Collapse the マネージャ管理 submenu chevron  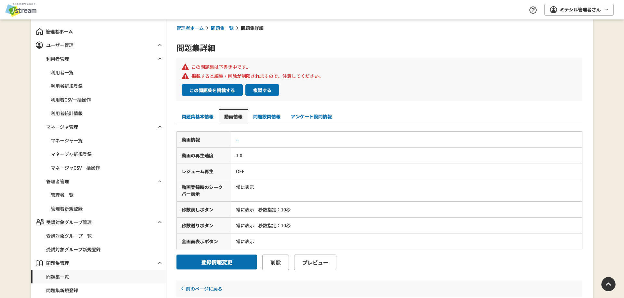[x=160, y=127]
